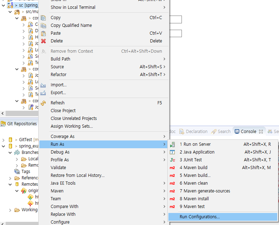Screen dimensions: 279x225
Task: Click the m2 icon for Maven install
Action: pos(172,199)
